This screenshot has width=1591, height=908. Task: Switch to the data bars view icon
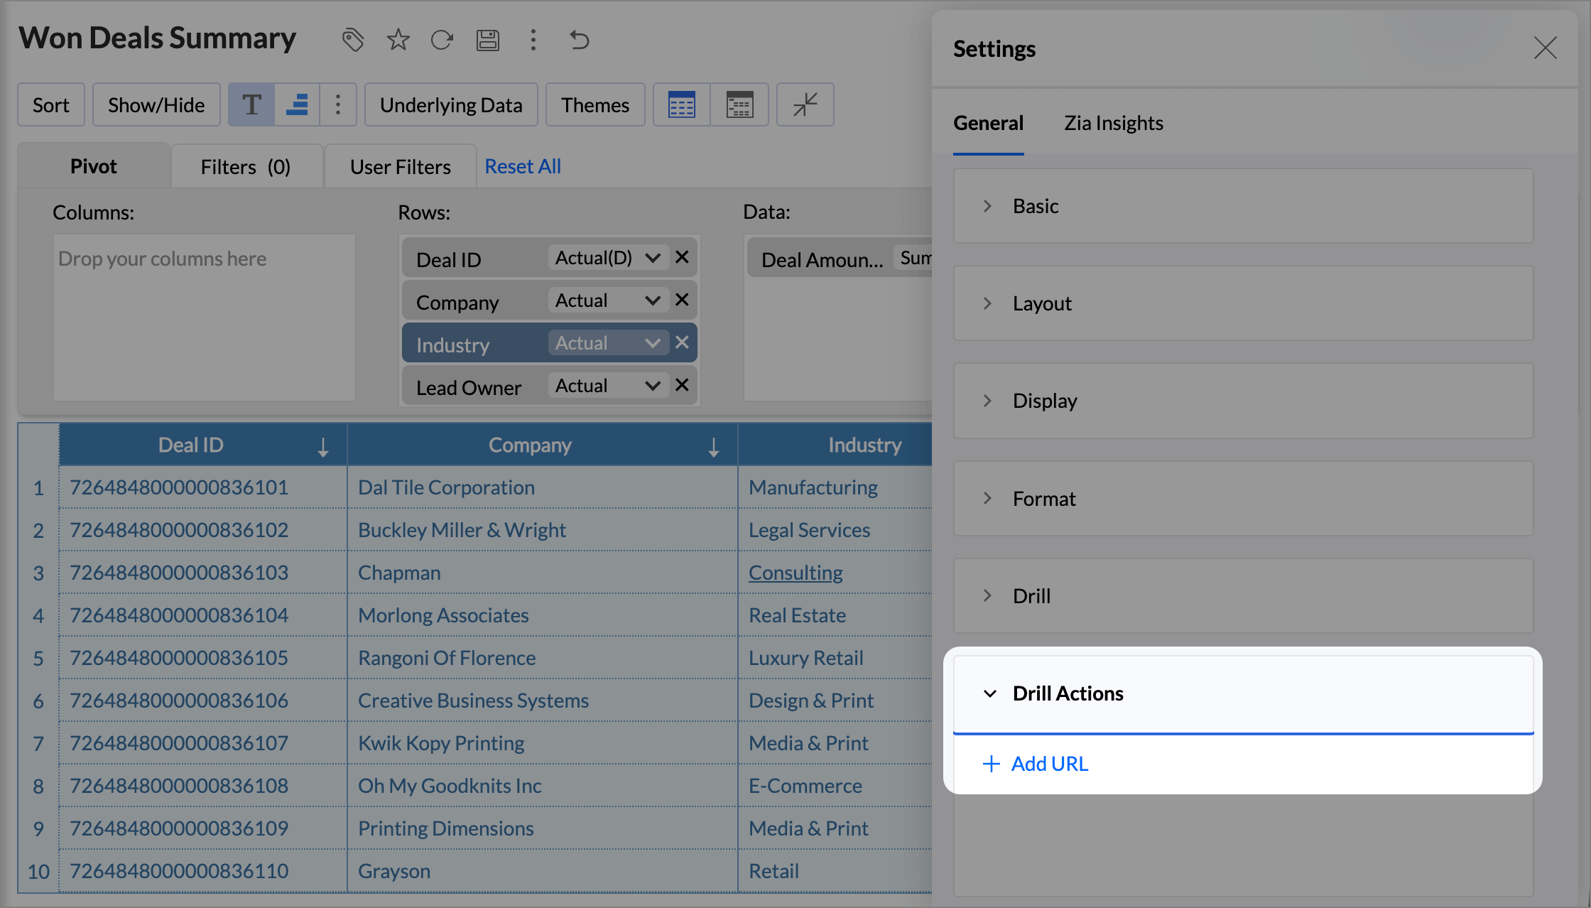(297, 105)
